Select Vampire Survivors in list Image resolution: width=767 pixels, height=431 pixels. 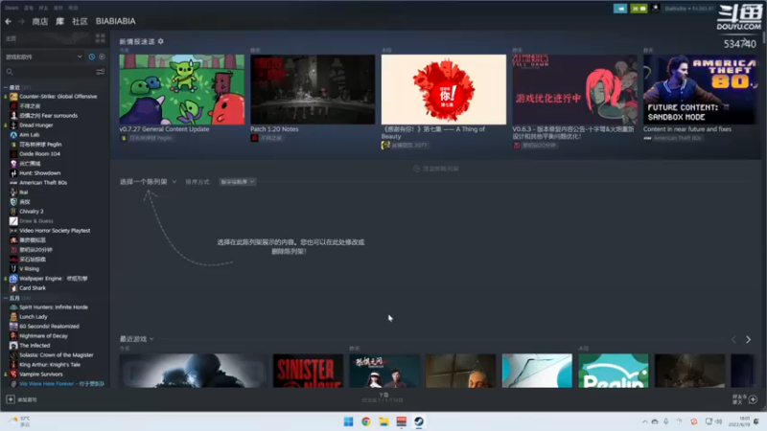[40, 374]
